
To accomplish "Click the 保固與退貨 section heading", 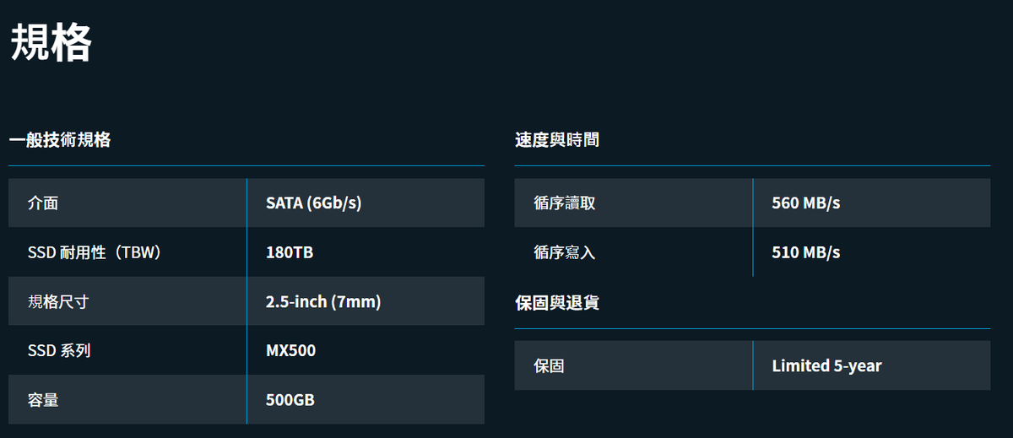I will pos(557,302).
